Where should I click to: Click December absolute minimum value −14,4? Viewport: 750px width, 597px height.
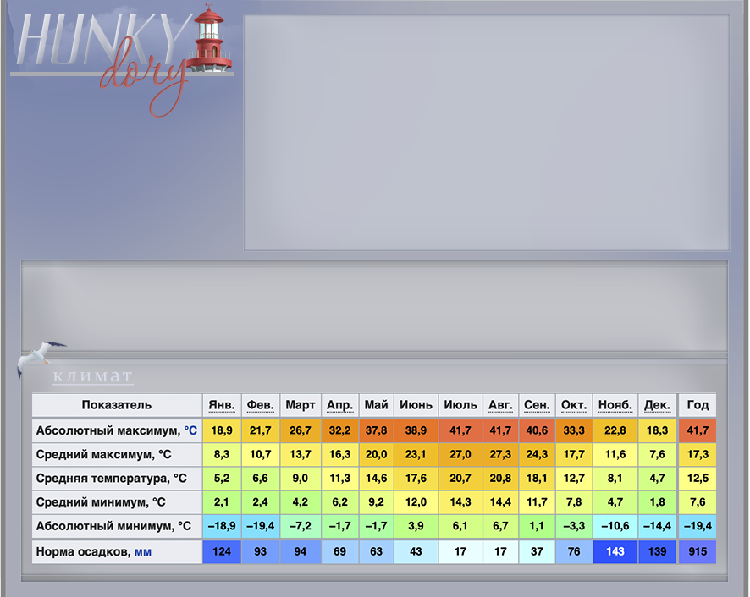click(x=657, y=526)
